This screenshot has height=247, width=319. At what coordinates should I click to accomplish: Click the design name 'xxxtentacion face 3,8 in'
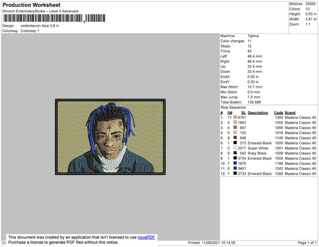pos(40,26)
